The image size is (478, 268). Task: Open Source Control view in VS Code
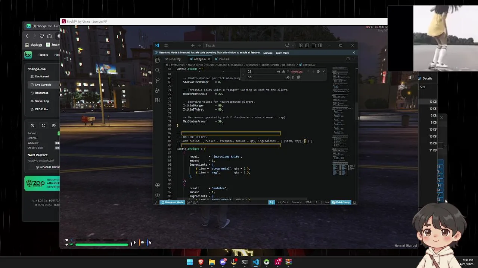click(x=157, y=80)
